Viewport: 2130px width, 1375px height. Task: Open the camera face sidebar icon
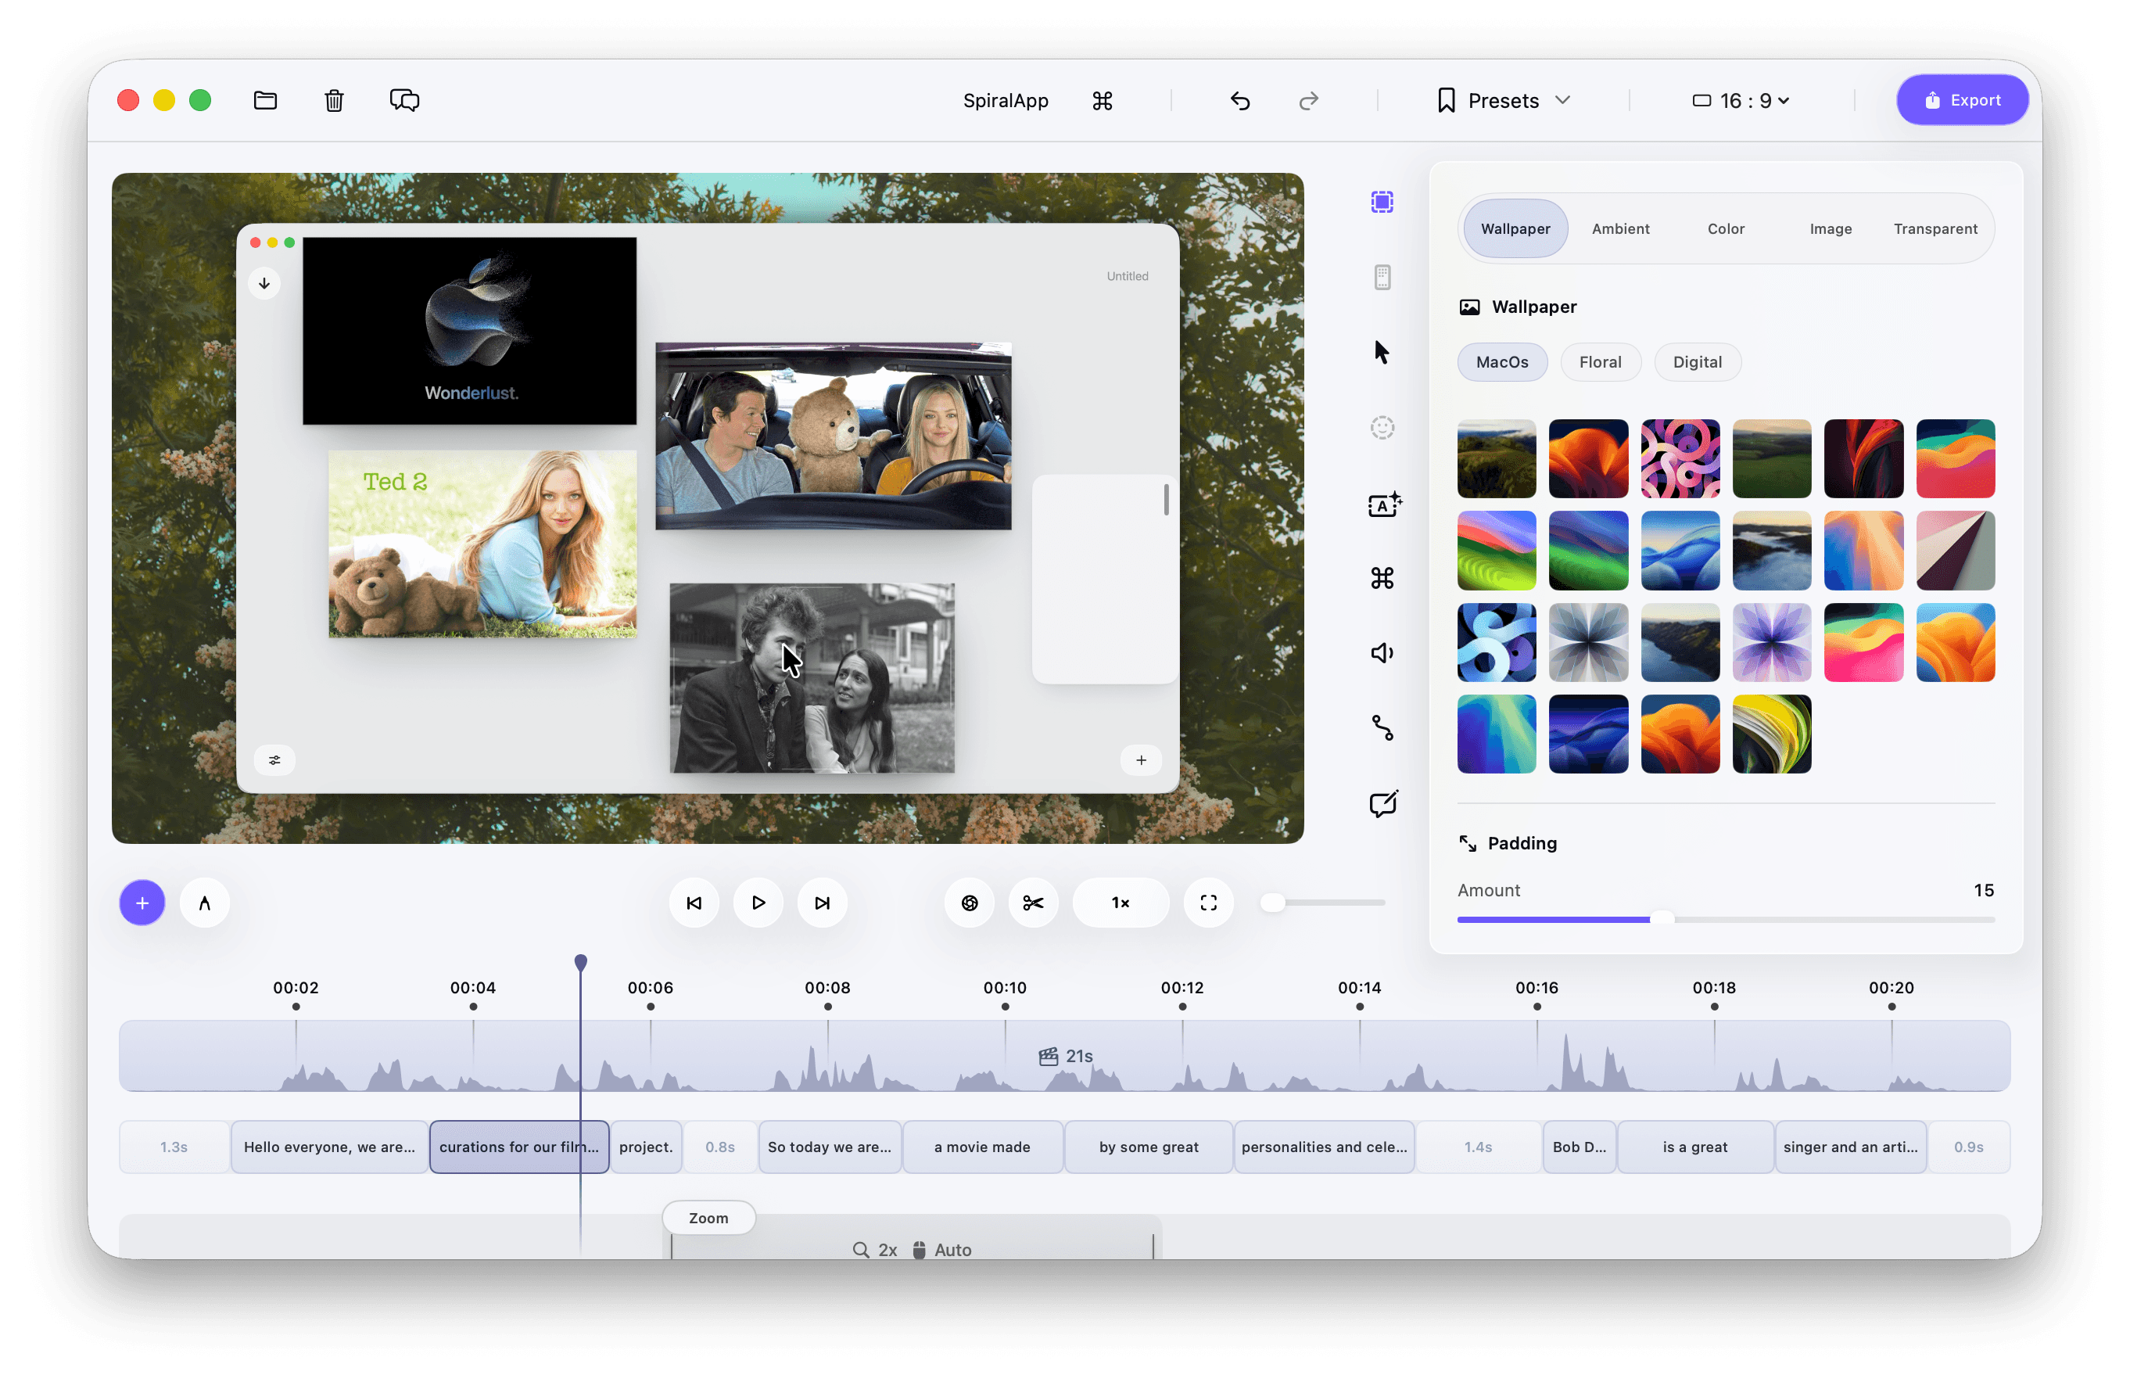(x=1382, y=428)
